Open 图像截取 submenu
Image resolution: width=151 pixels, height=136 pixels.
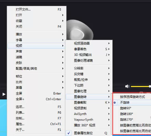click(89, 102)
